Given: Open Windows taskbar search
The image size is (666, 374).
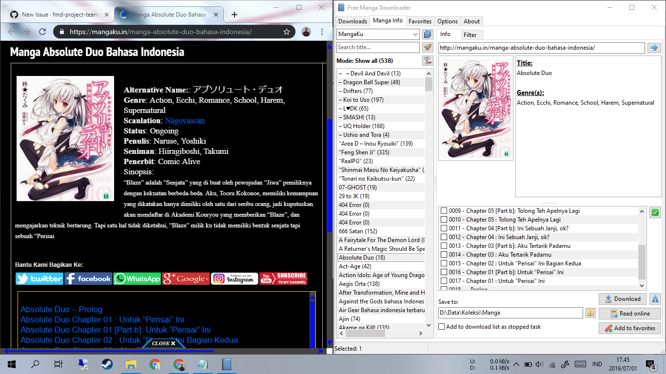Looking at the screenshot, I should (35, 364).
